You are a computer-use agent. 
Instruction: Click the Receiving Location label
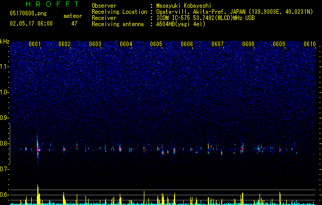pyautogui.click(x=119, y=12)
